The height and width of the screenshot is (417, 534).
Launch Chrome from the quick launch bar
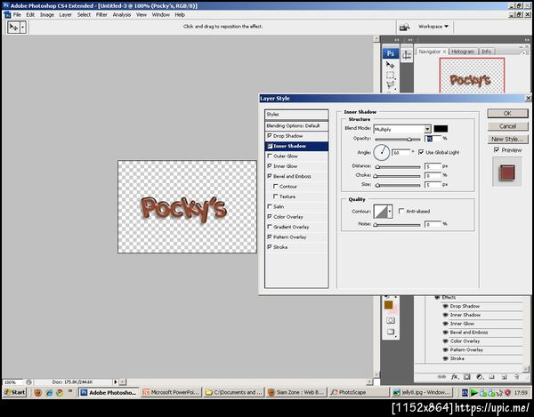(60, 392)
